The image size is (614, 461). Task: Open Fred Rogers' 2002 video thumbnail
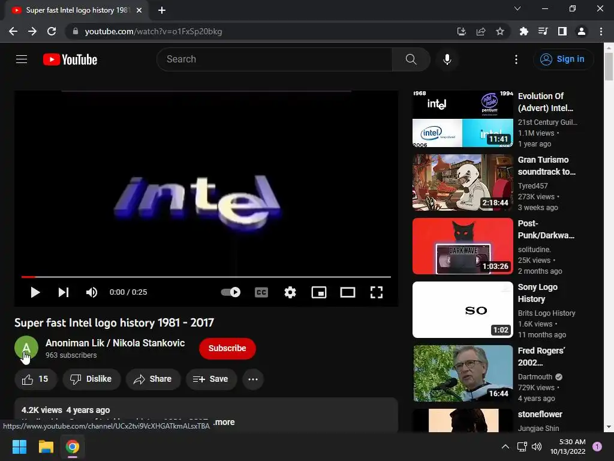pos(463,373)
